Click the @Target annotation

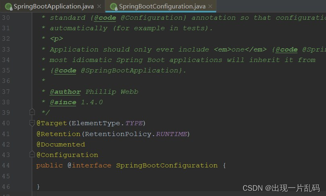52,123
